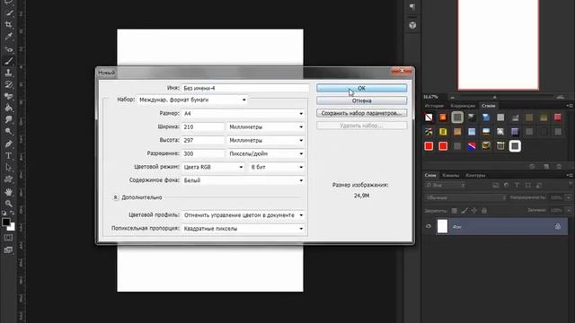The width and height of the screenshot is (575, 323).
Task: Click Сохранить набор параметров button
Action: (x=361, y=113)
